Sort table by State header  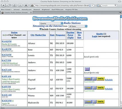tap(52, 35)
